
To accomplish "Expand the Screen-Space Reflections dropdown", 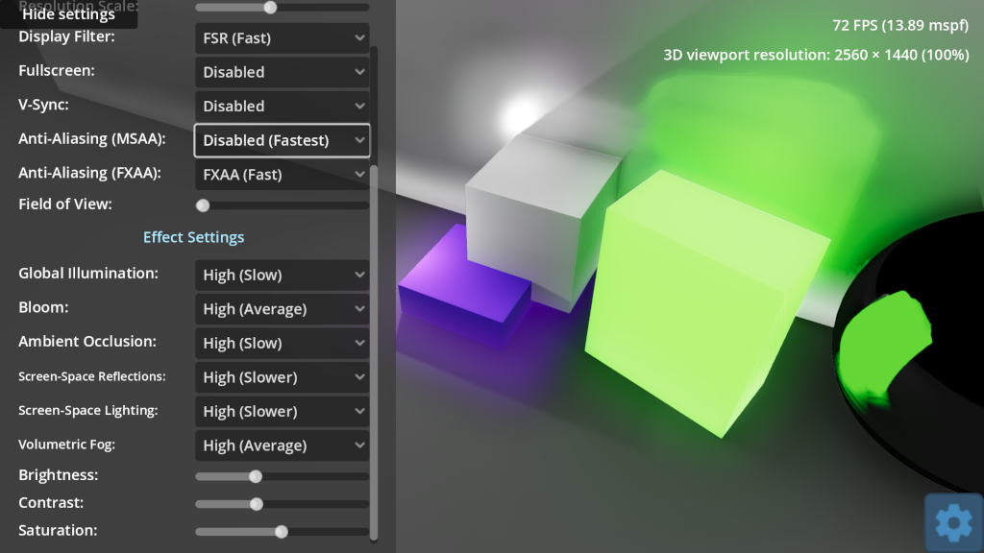I will [282, 376].
